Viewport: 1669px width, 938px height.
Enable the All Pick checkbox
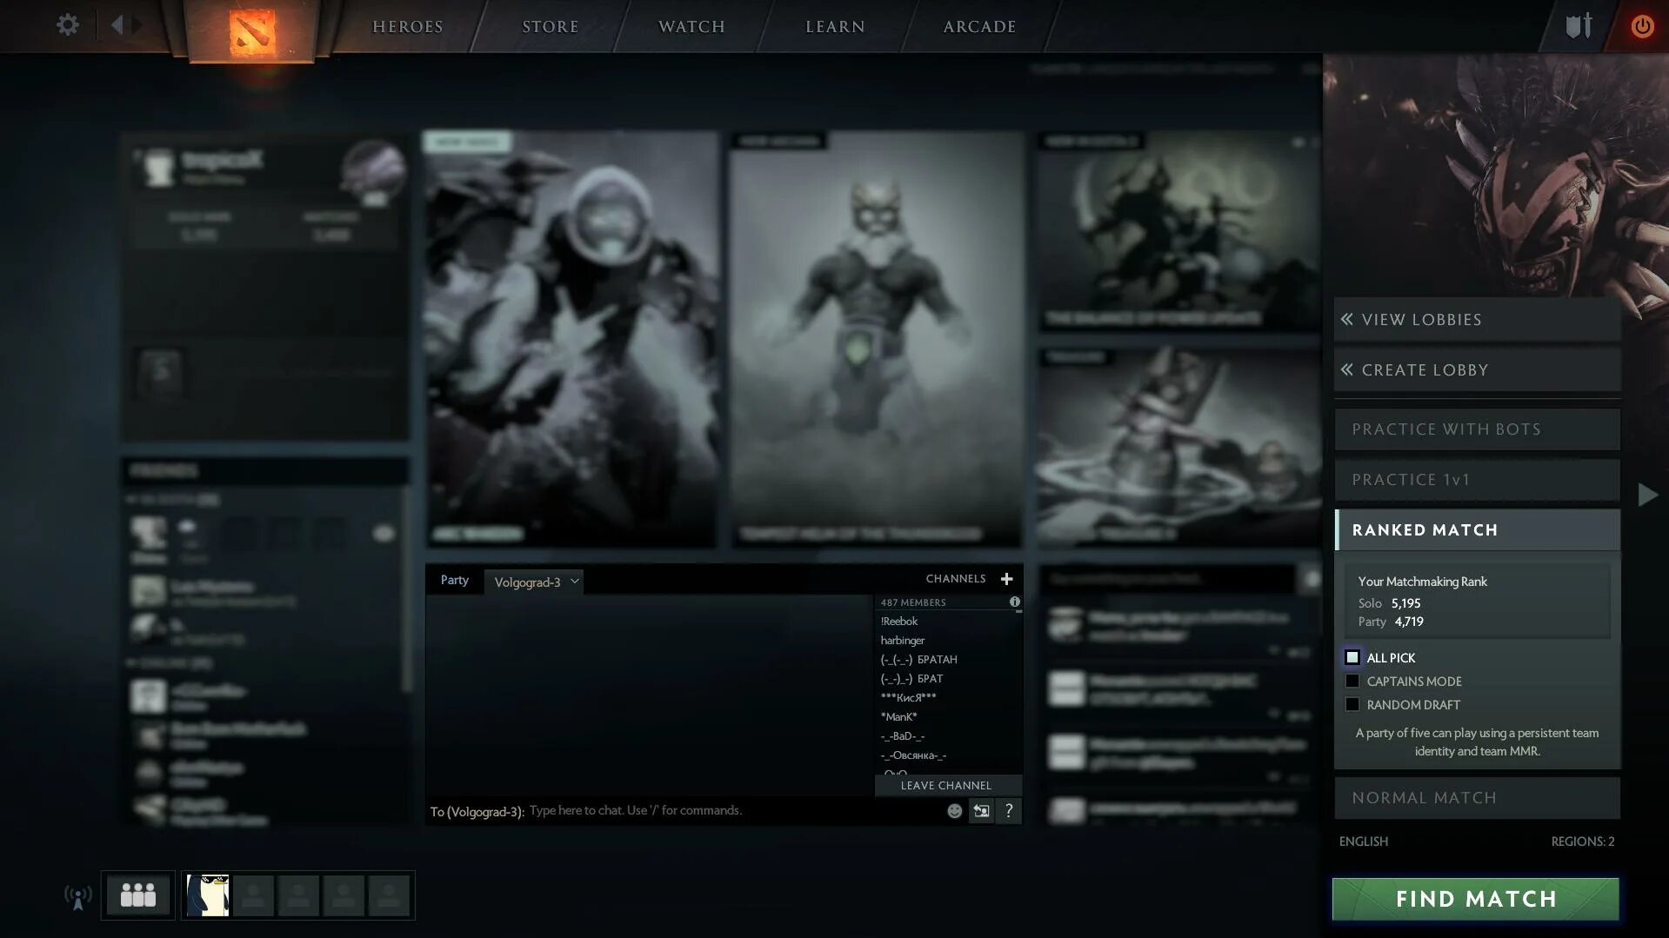(x=1352, y=657)
